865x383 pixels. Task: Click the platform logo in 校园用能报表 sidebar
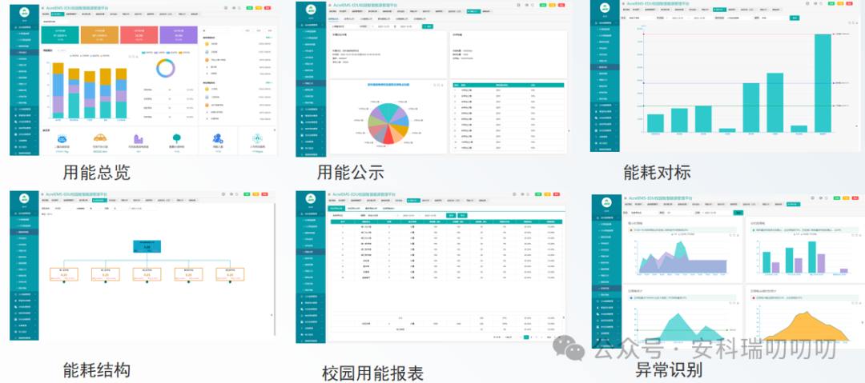[x=311, y=197]
